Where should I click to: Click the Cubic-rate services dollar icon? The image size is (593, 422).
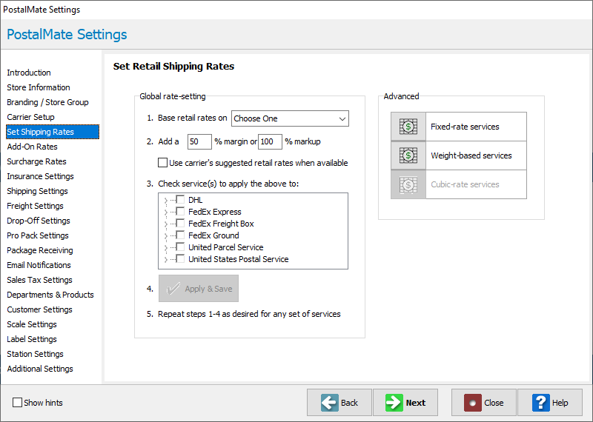408,184
